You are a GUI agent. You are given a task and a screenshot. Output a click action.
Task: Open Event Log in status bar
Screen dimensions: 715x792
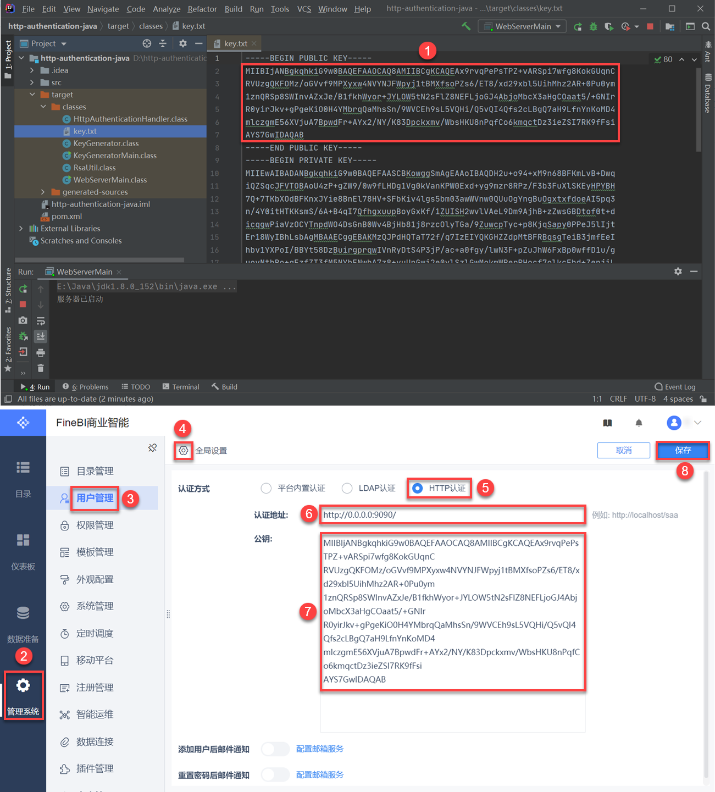(x=675, y=387)
